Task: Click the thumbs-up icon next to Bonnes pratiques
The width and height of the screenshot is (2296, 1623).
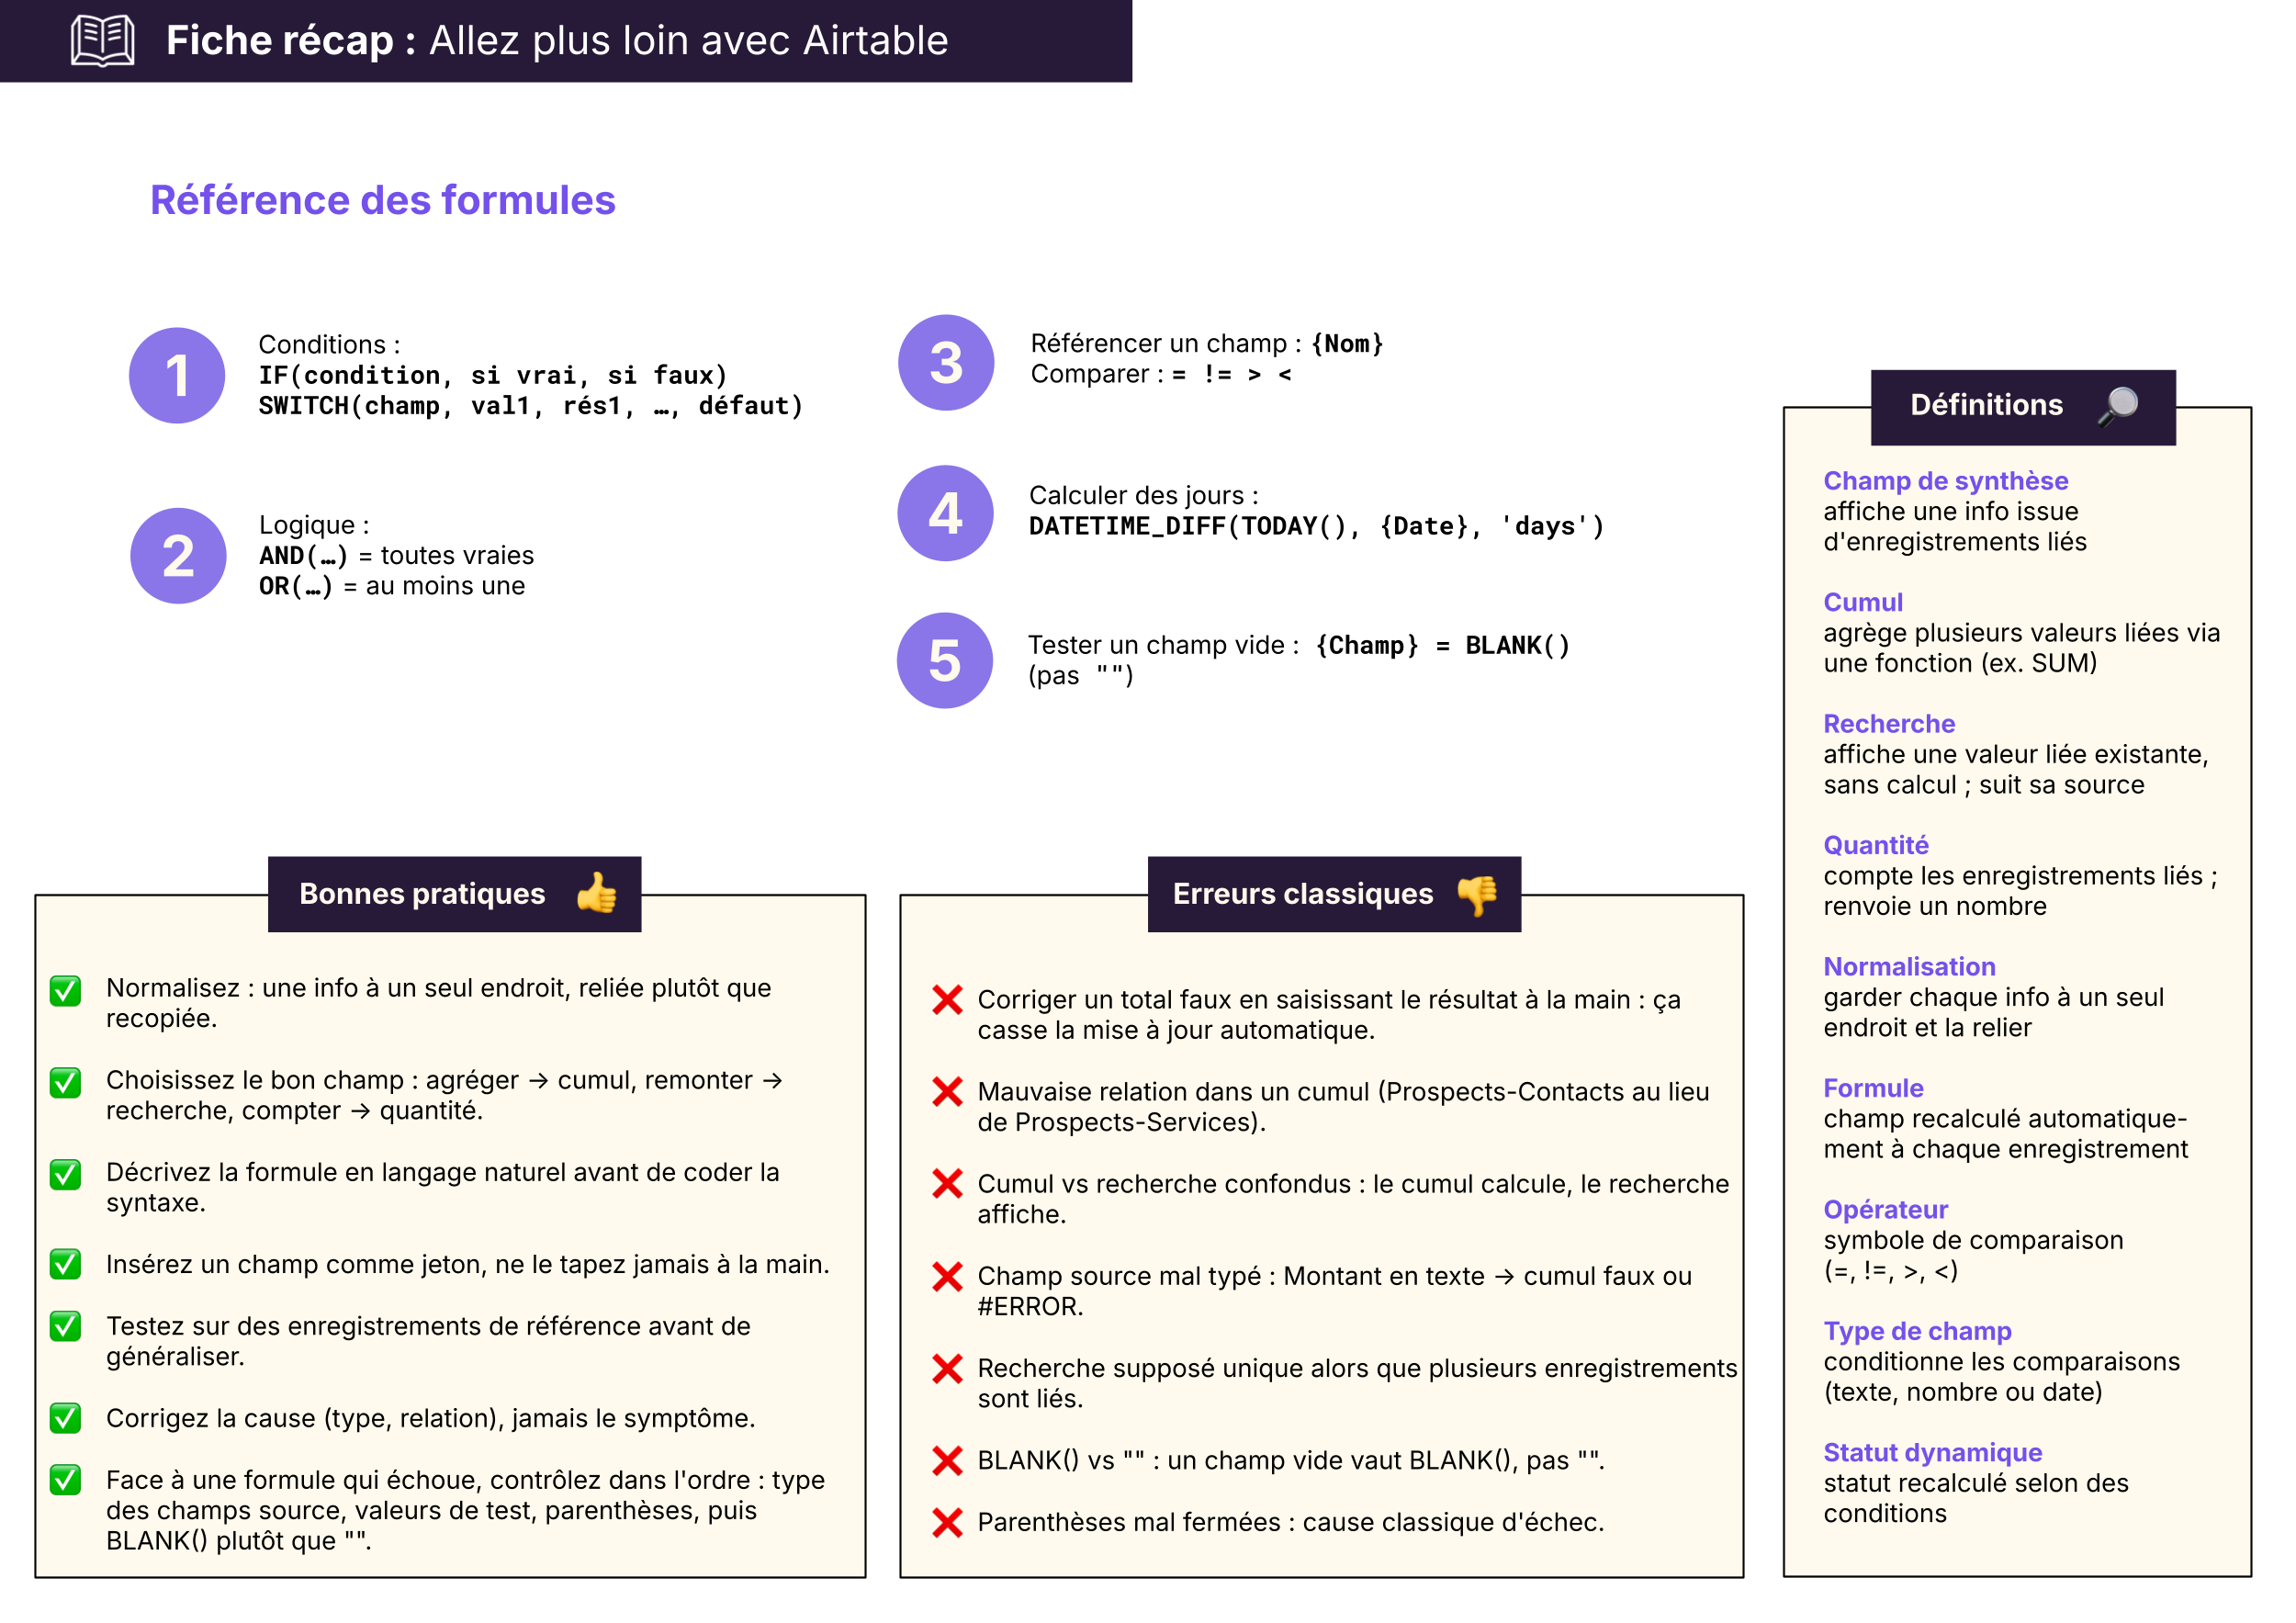Action: click(x=597, y=893)
